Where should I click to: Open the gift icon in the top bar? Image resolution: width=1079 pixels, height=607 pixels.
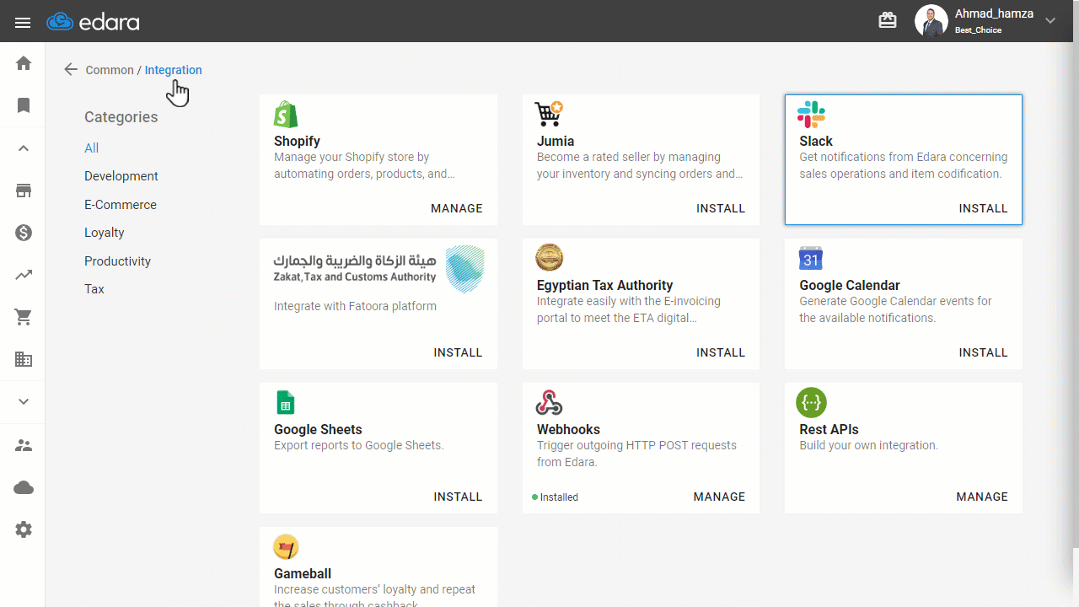coord(888,20)
